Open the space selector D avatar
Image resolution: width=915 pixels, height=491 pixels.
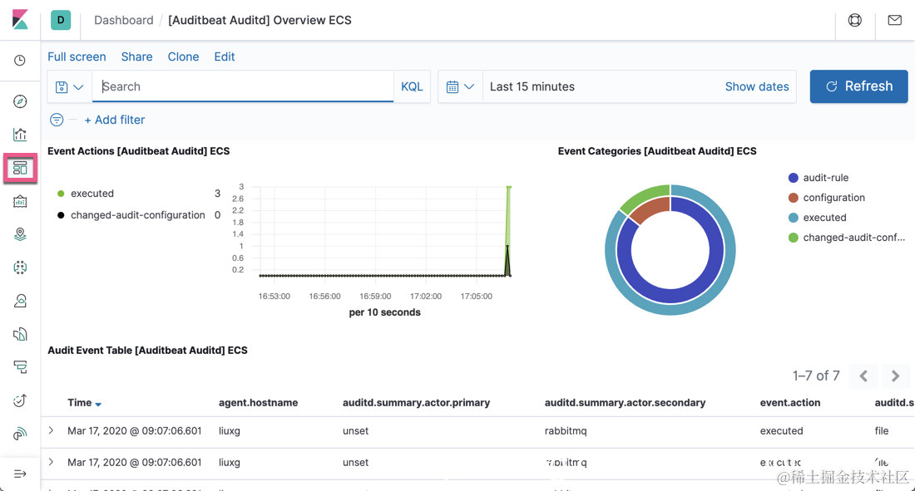61,20
